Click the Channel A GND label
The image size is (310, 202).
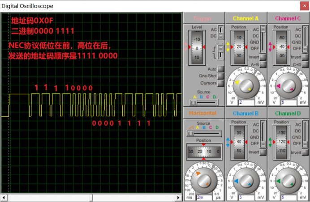(254, 42)
